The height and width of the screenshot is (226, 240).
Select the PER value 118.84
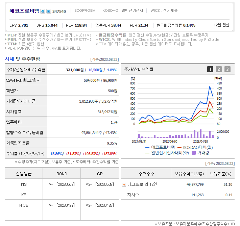point(81,25)
